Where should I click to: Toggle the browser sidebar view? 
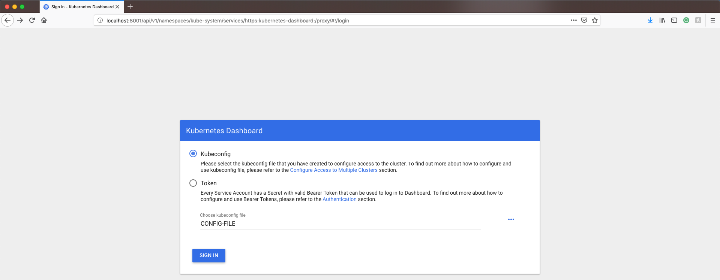(x=674, y=20)
